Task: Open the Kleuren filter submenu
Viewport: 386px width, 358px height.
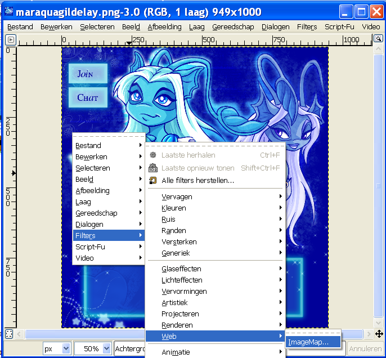Action: 215,208
